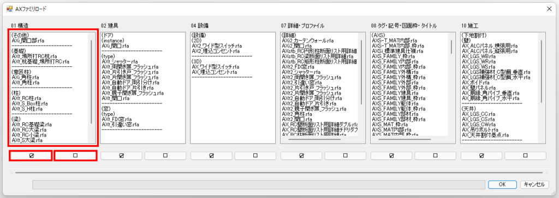
Task: Click the vertical scrollbar of the 01 構造 list
Action: pos(92,82)
